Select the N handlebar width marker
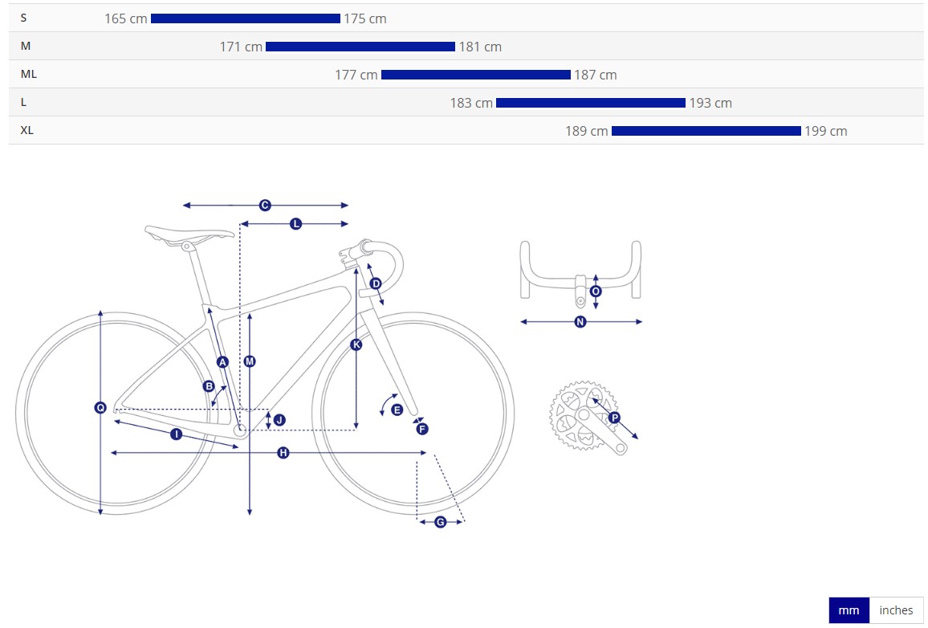 click(580, 322)
